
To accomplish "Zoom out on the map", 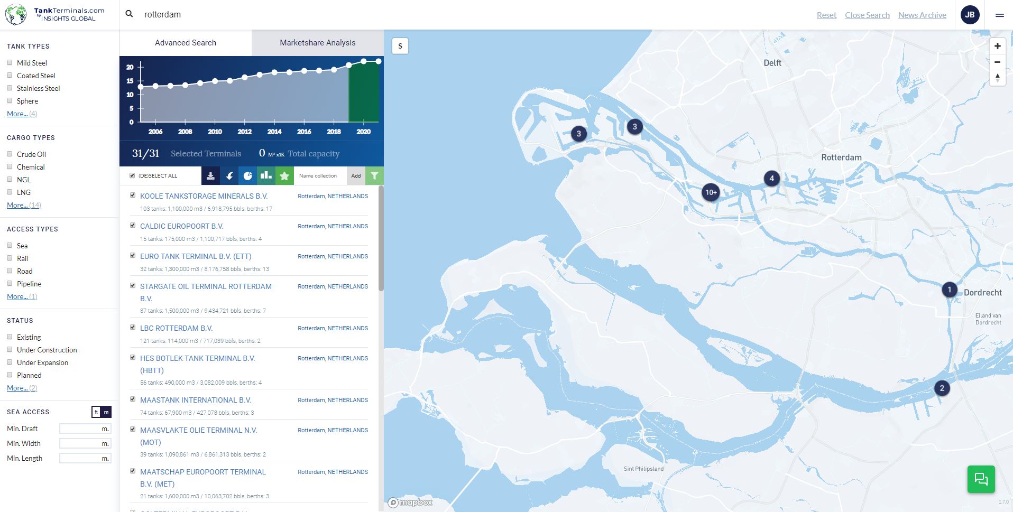I will pyautogui.click(x=997, y=62).
